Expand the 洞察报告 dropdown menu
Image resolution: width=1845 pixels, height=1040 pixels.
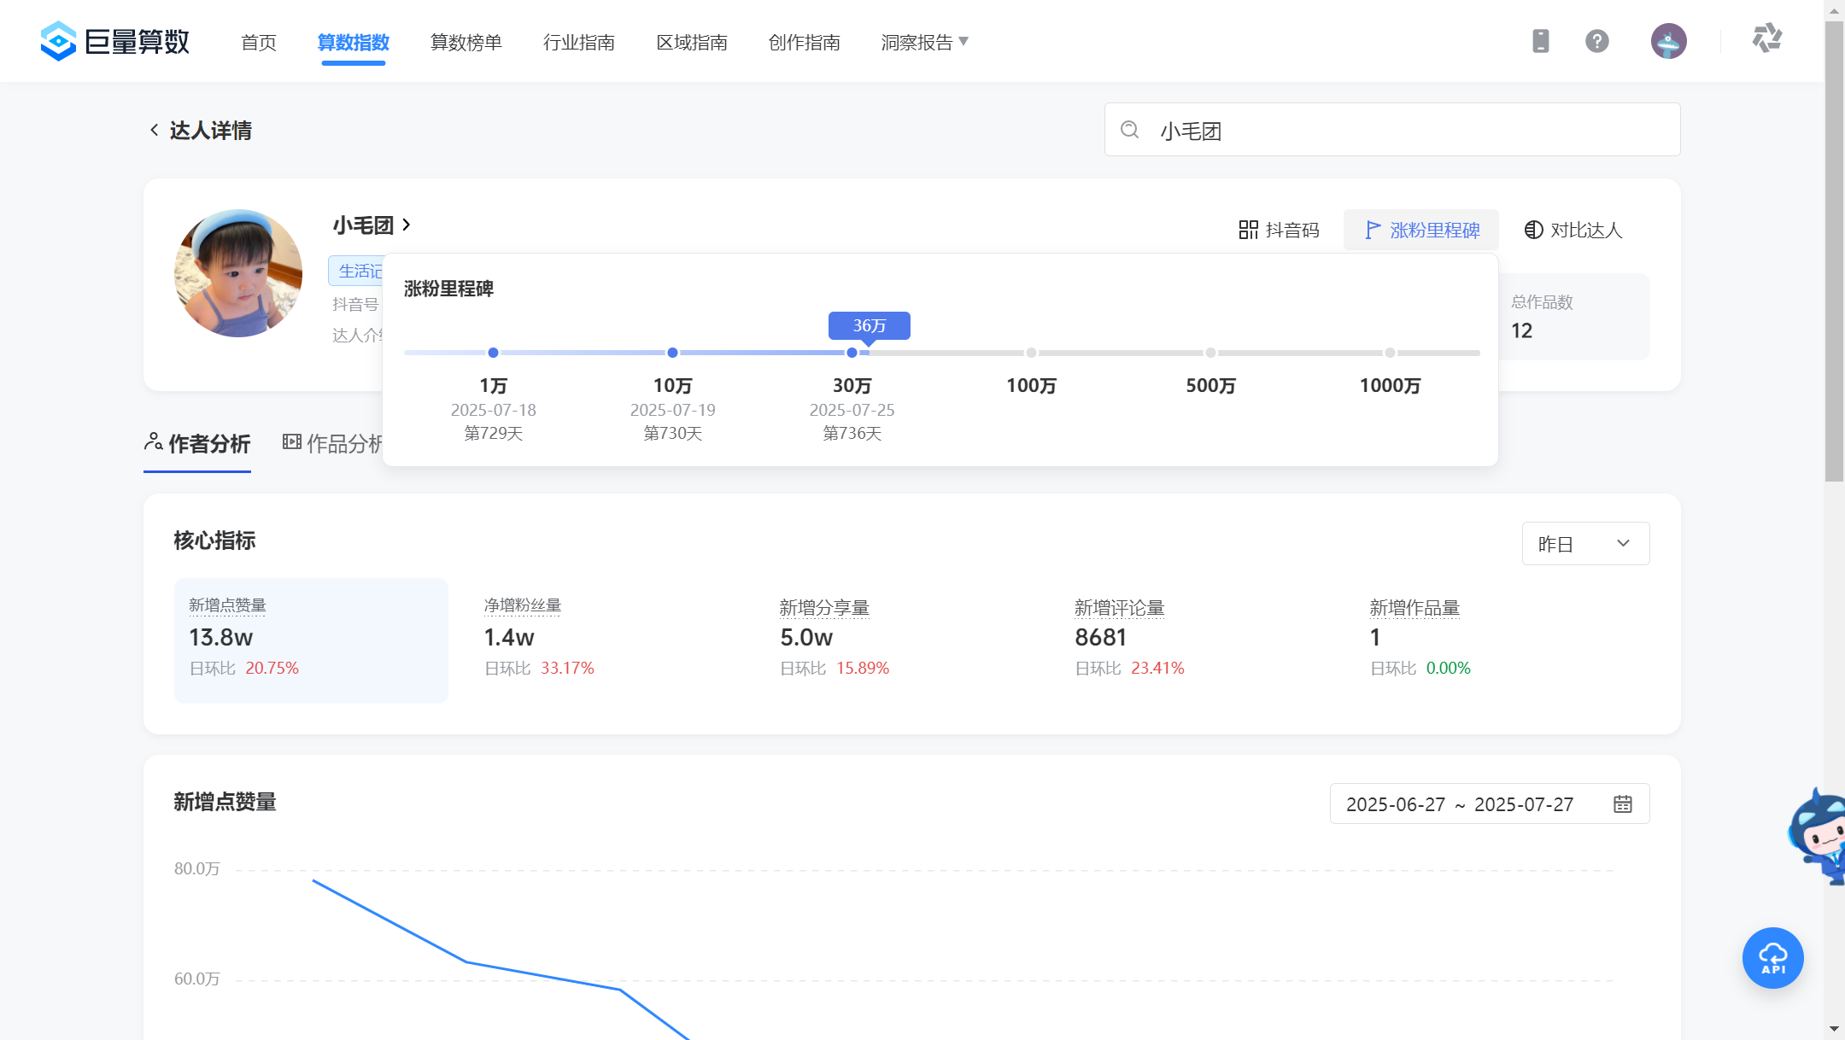click(x=925, y=42)
